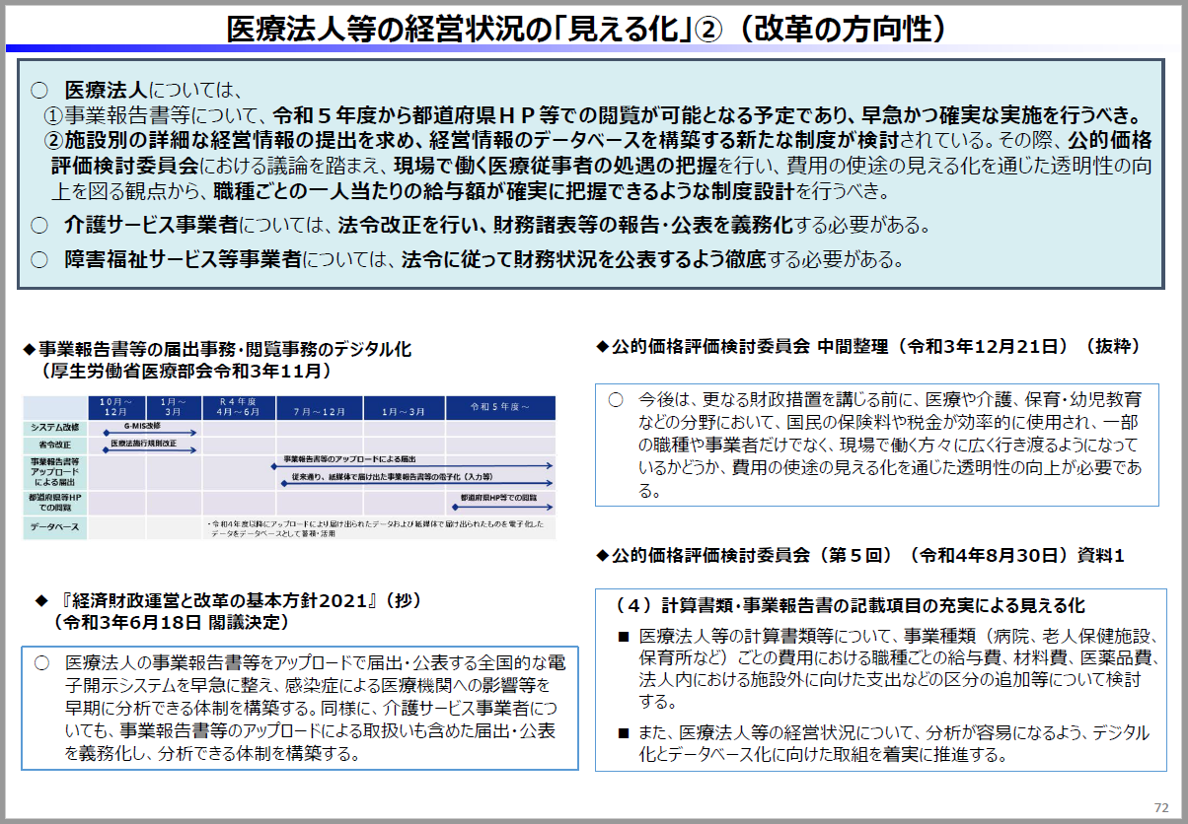1188x824 pixels.
Task: Select the page number 72
Action: [x=1161, y=807]
